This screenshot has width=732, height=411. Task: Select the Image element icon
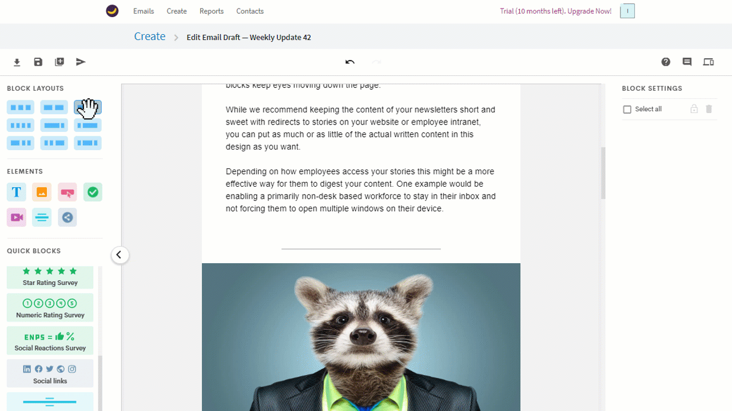[42, 192]
